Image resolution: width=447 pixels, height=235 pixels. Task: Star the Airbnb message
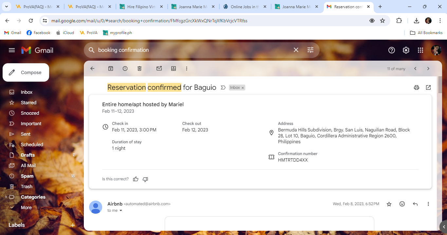coord(389,204)
